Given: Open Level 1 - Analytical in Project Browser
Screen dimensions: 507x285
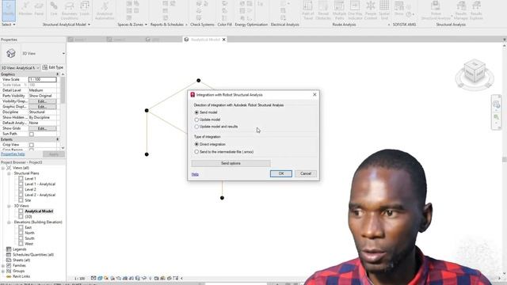Looking at the screenshot, I should click(40, 184).
